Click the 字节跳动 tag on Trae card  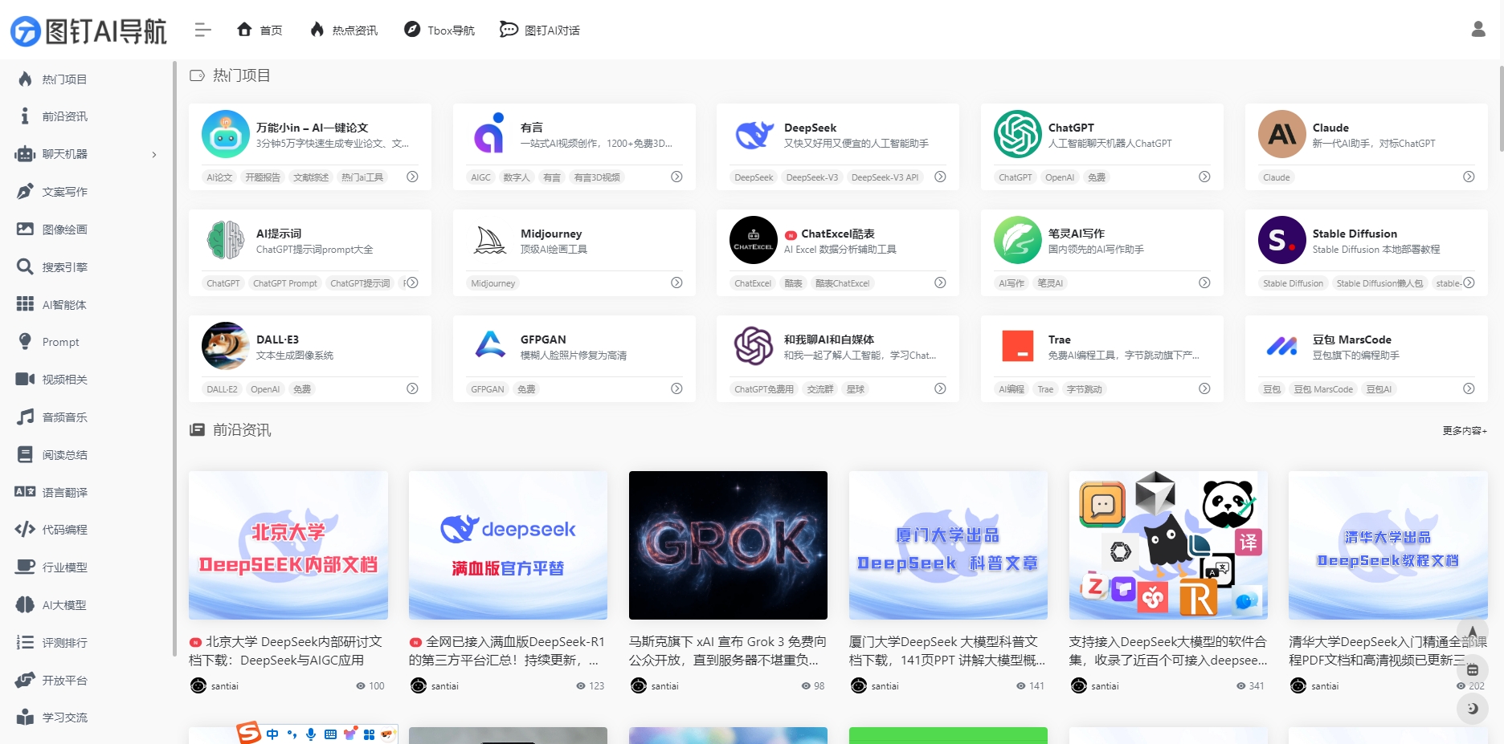[x=1084, y=389]
